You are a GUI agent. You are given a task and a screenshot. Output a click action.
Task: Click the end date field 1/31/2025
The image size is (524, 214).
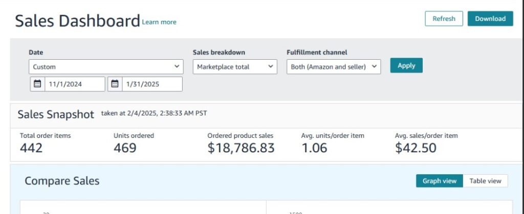point(151,84)
